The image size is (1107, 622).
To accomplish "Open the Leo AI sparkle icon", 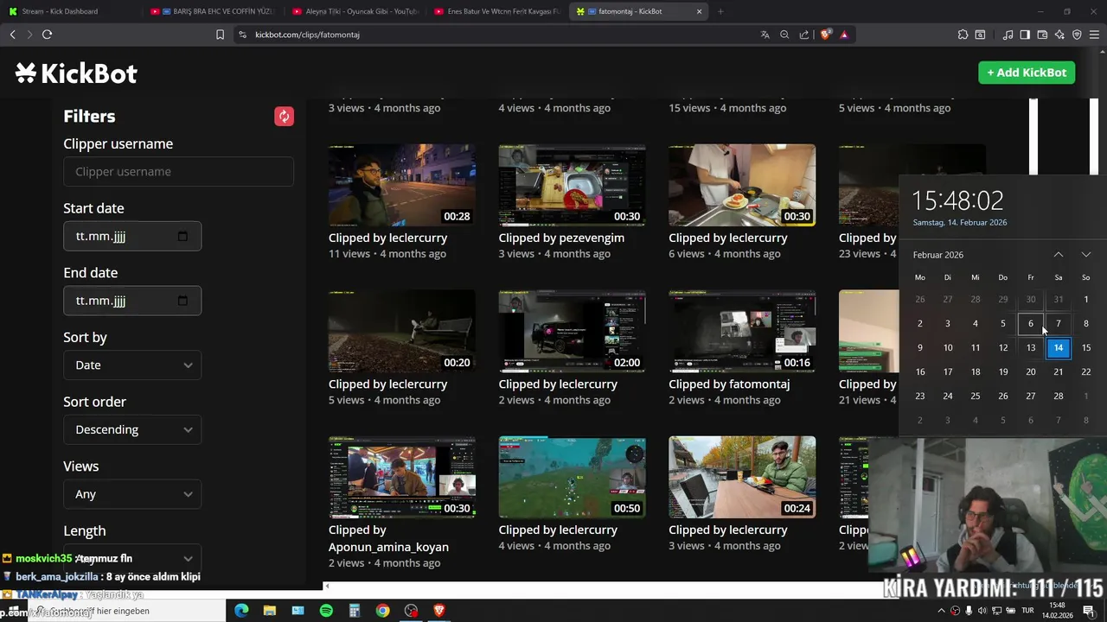I will pos(1059,35).
